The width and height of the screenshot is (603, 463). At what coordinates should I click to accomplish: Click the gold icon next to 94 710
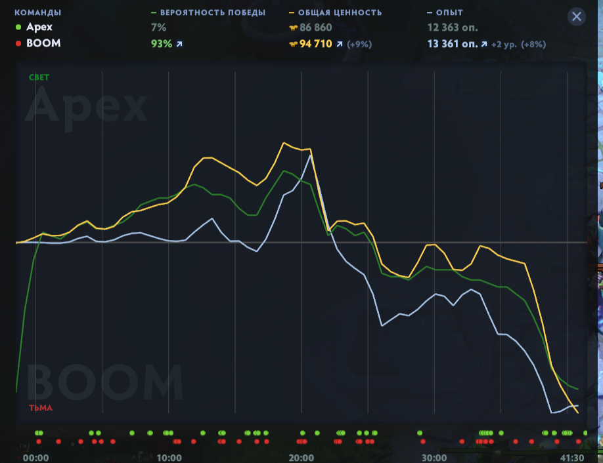(294, 44)
